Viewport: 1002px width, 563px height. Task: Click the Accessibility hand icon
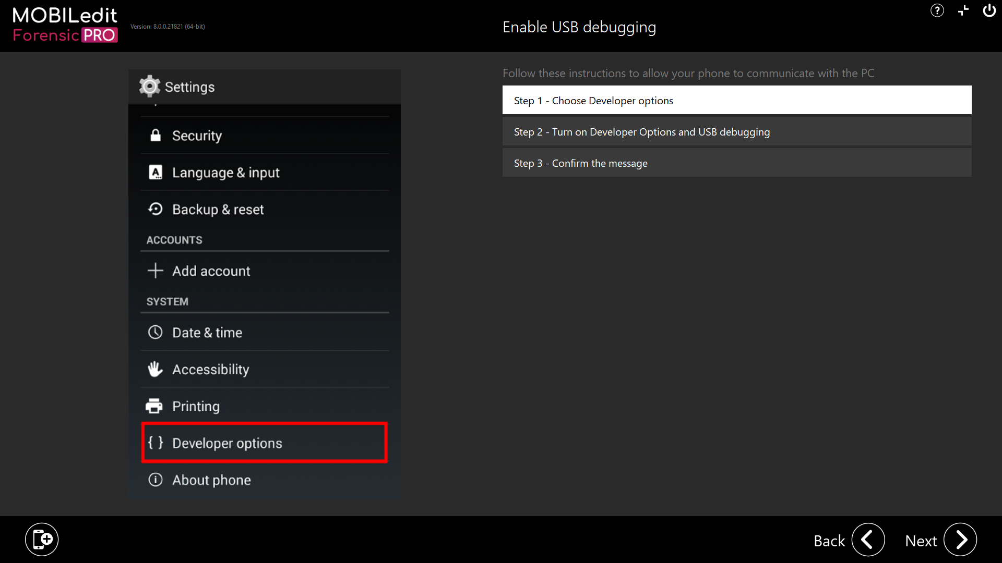tap(155, 369)
